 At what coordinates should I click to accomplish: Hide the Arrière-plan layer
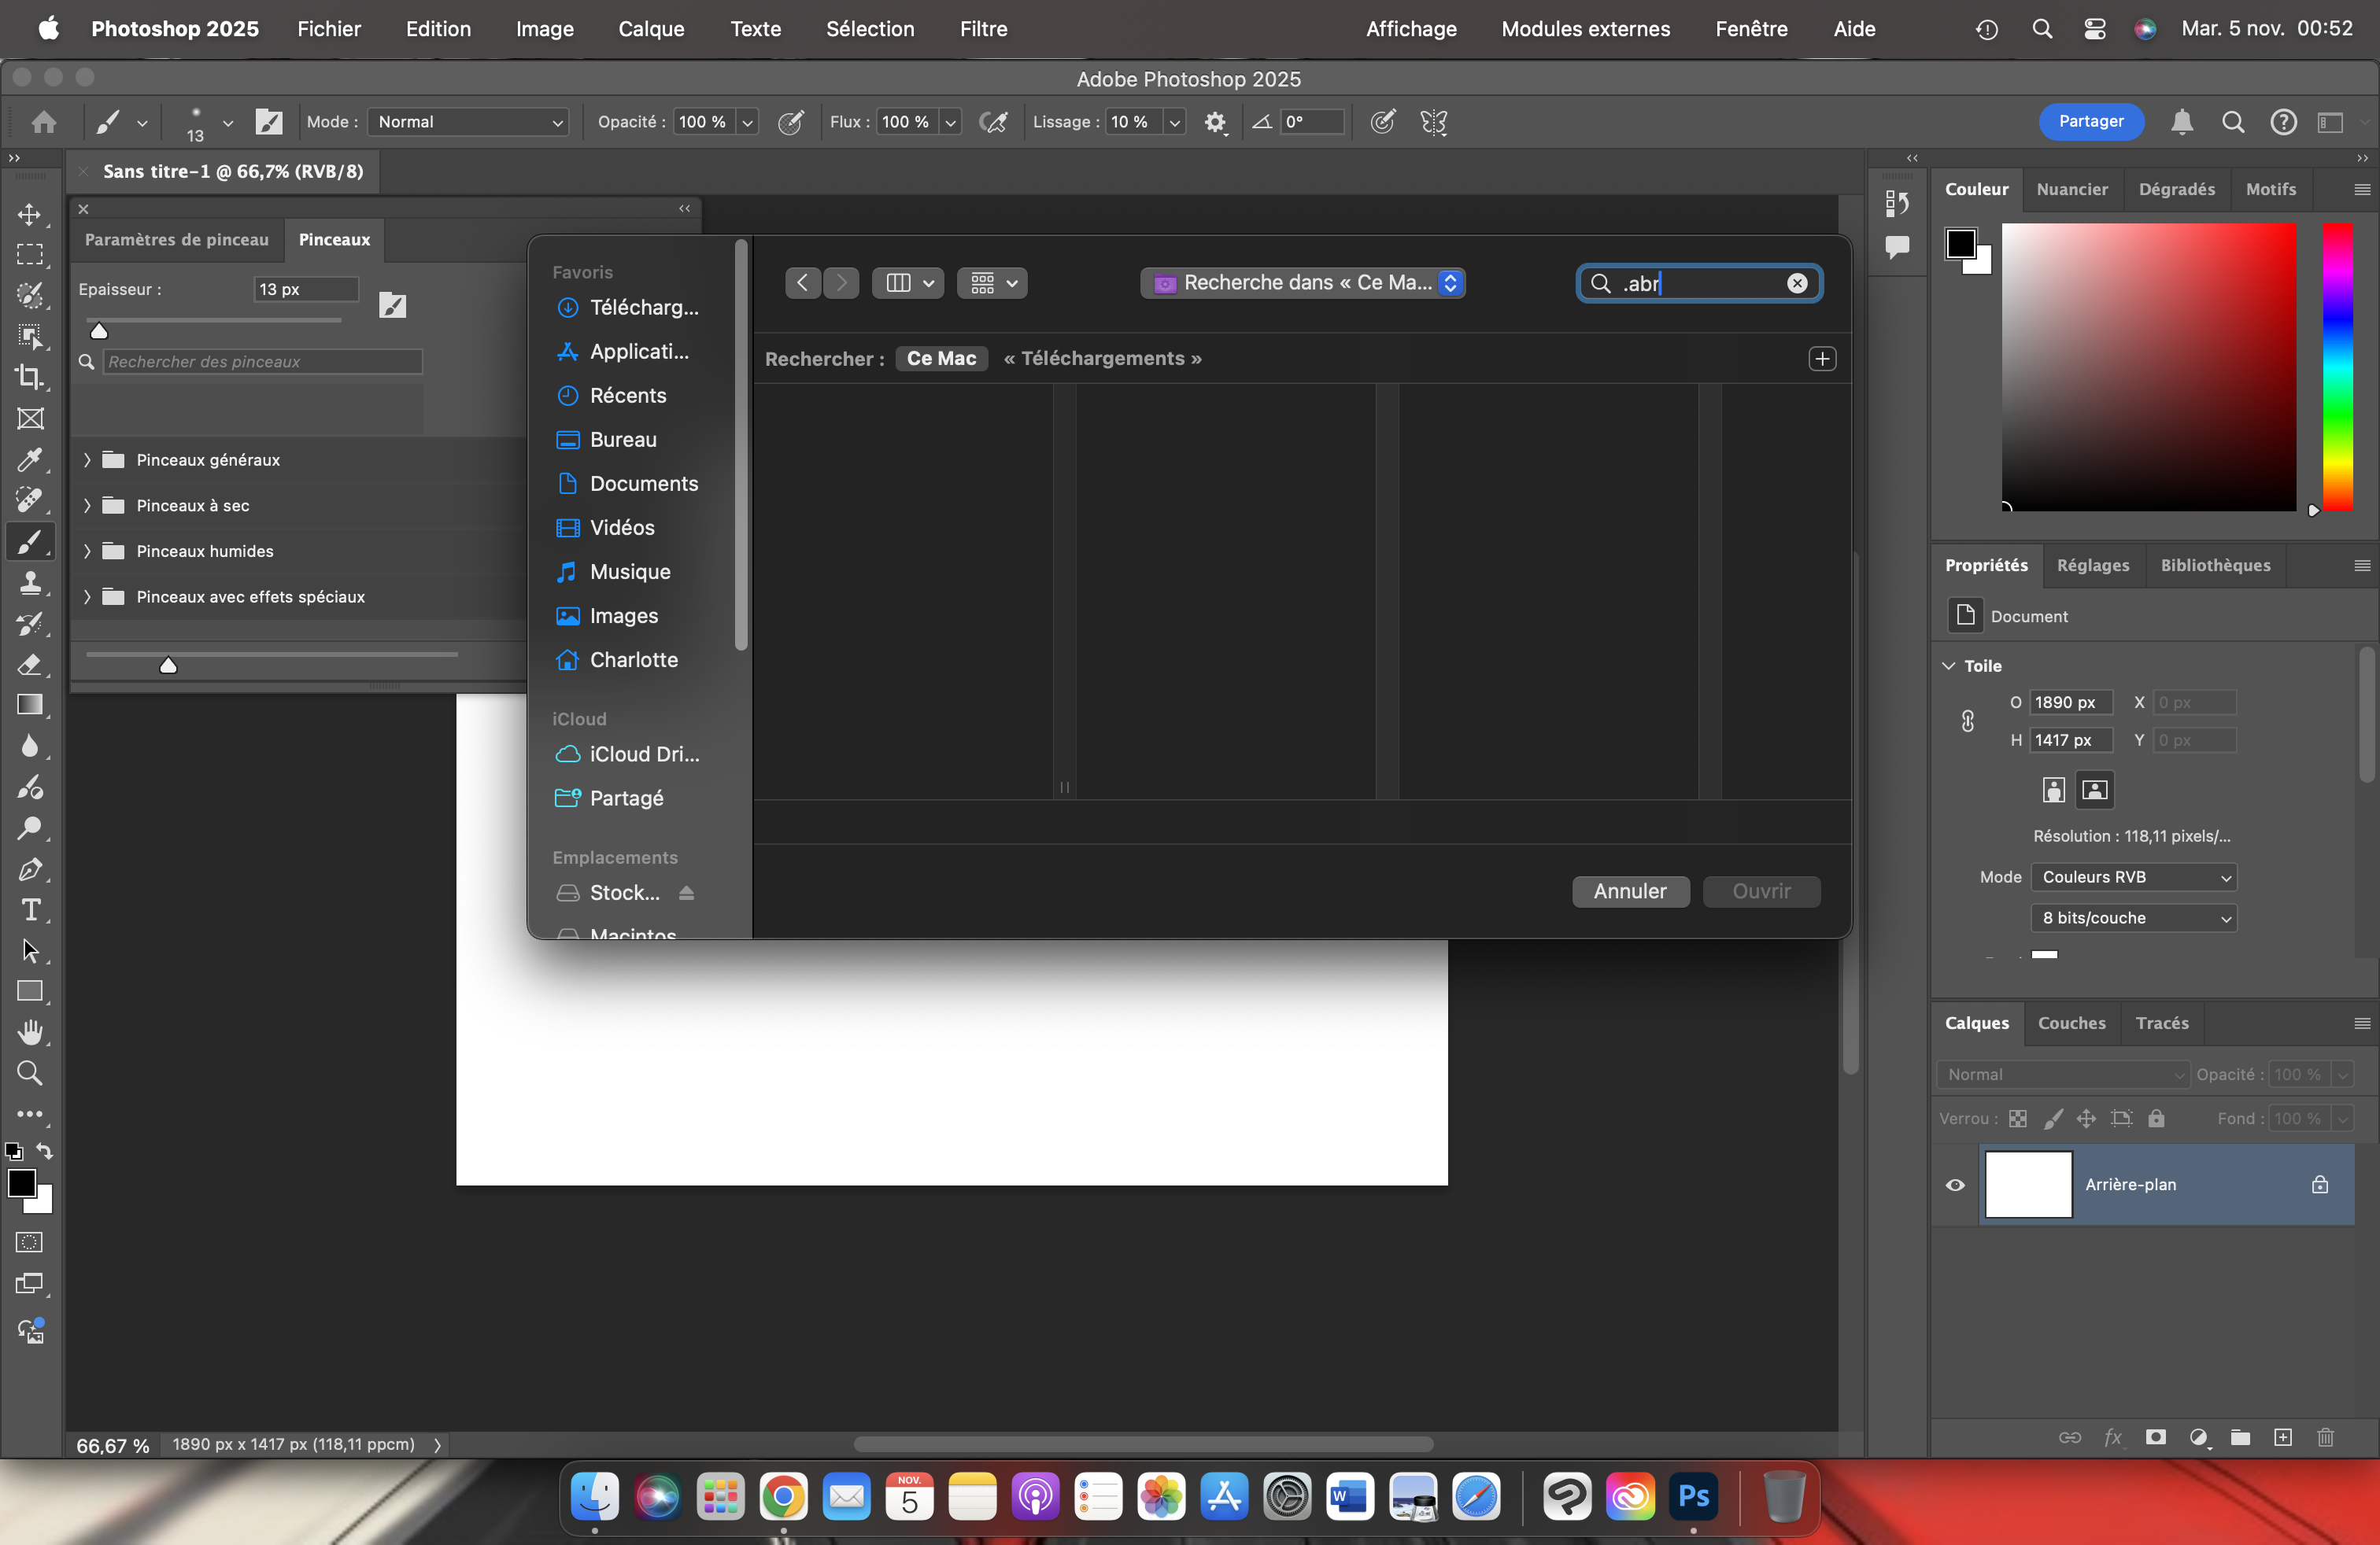click(x=1955, y=1185)
